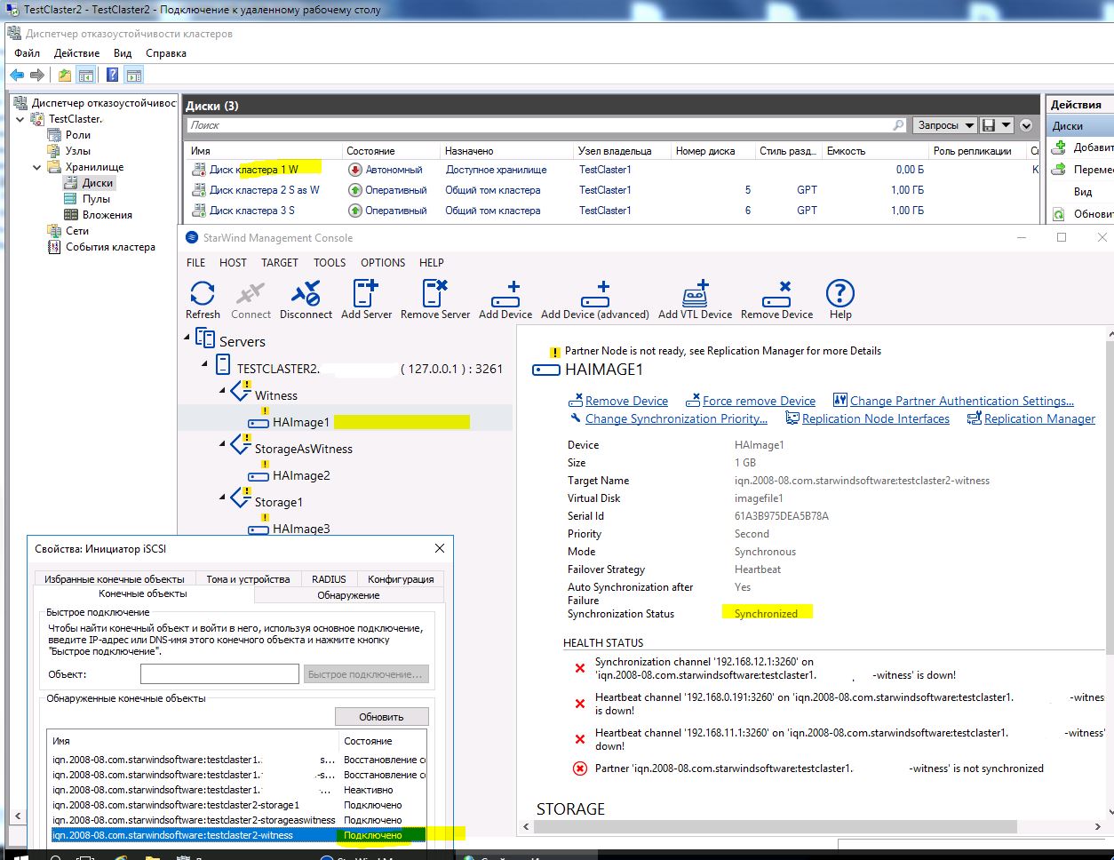Collapse the Storage1 target node
Viewport: 1114px width, 860px height.
click(x=223, y=498)
